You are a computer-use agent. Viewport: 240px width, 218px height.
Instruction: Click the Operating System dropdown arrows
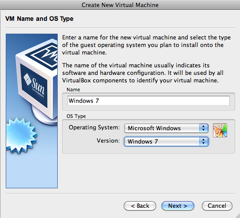204,128
